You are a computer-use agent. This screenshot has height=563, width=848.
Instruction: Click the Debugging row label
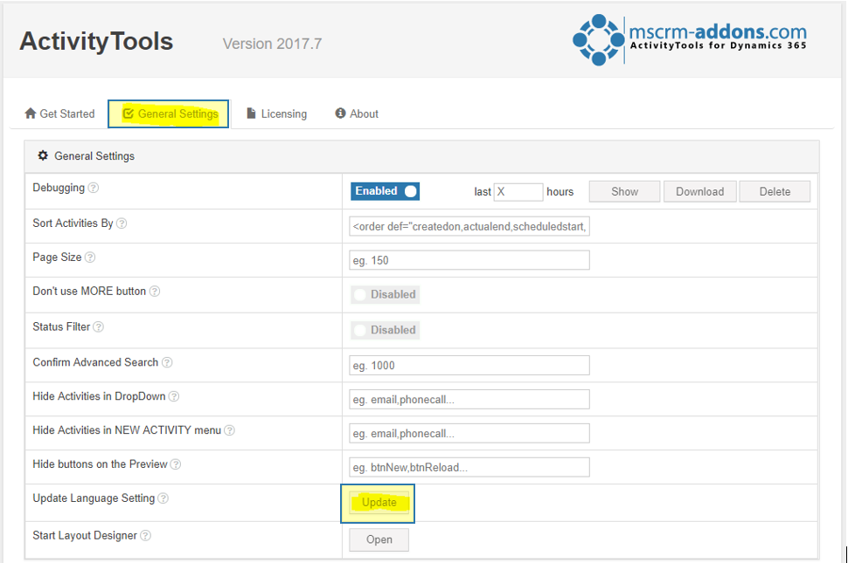coord(59,188)
